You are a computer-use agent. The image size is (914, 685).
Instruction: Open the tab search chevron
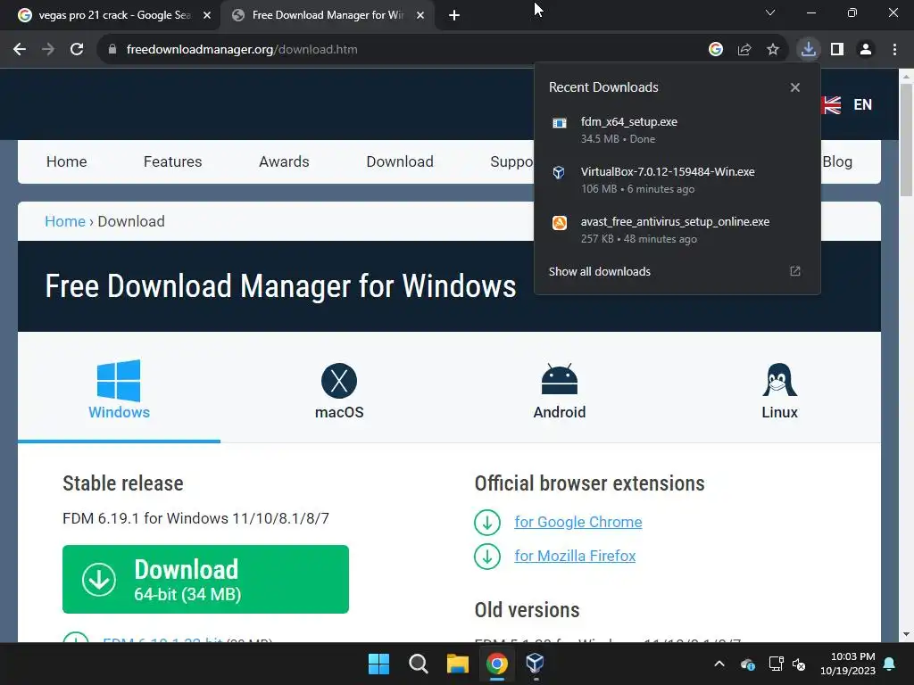[770, 12]
